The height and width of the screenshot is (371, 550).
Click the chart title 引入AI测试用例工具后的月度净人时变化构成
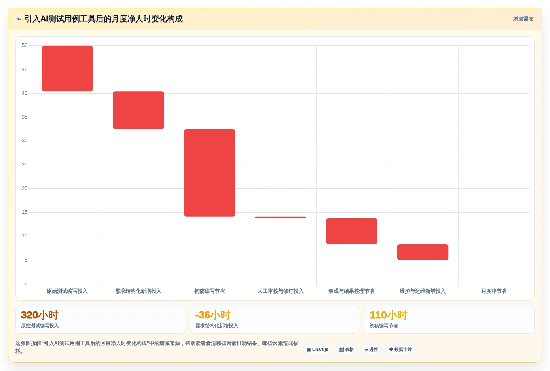coord(104,19)
